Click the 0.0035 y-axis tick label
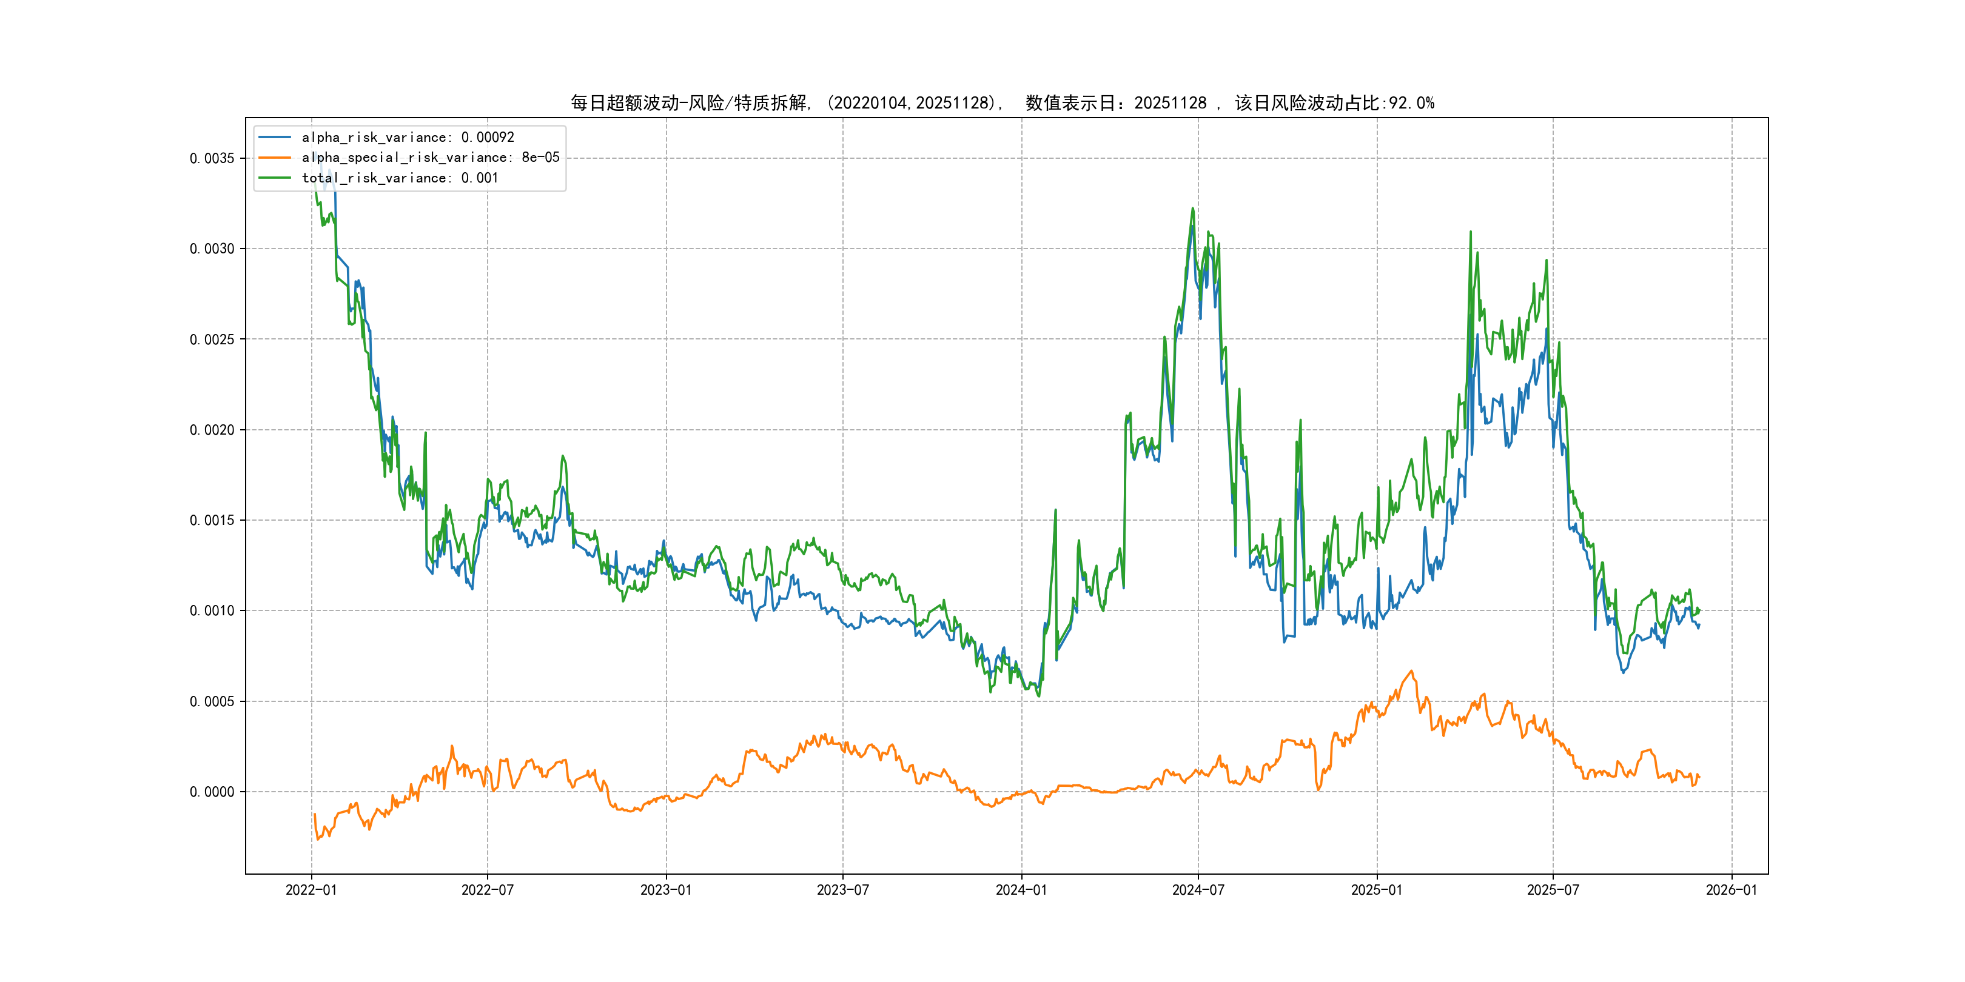This screenshot has height=982, width=1965. coord(212,159)
